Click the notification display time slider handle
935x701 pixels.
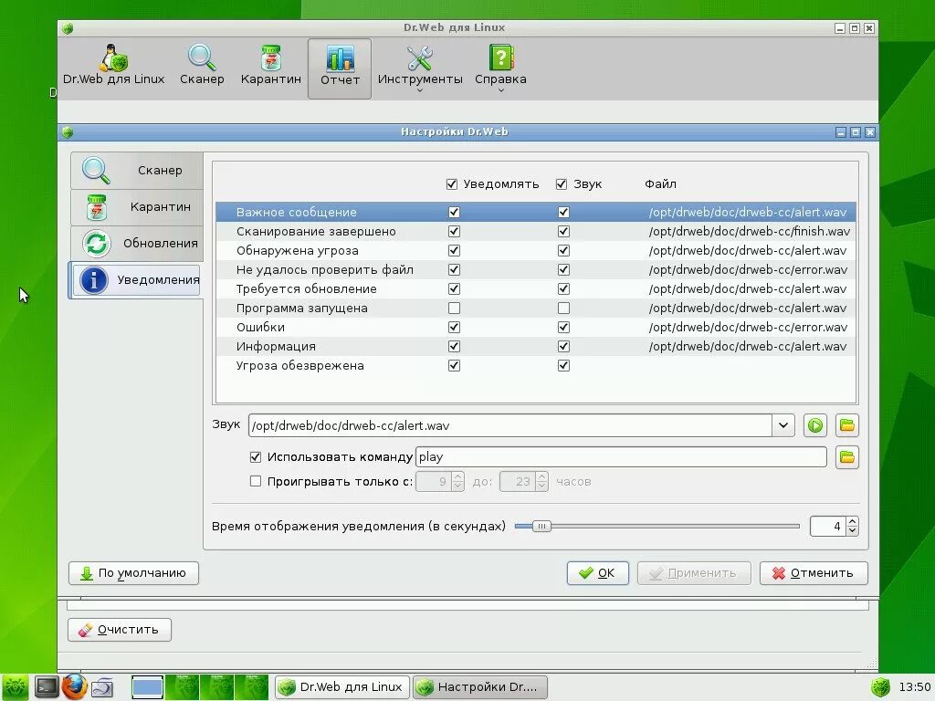[541, 527]
